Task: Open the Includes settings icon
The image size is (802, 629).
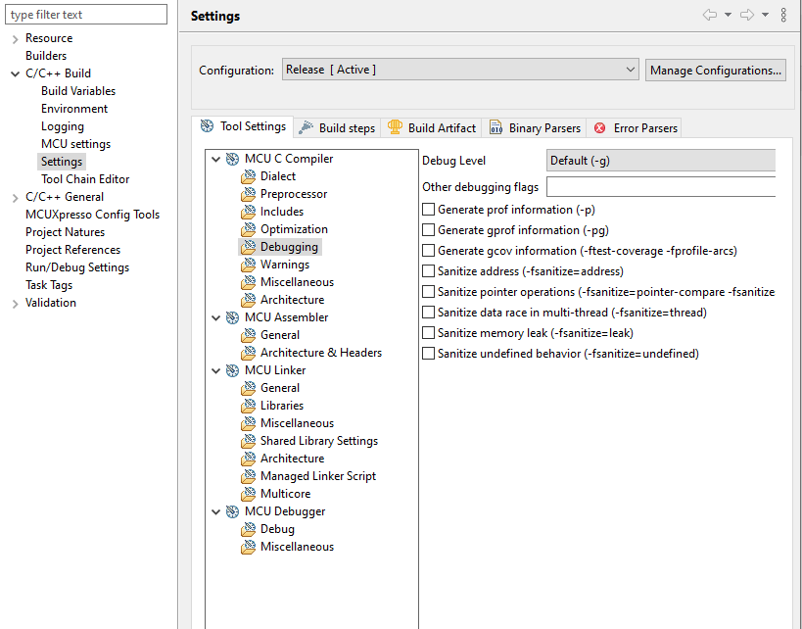Action: pyautogui.click(x=249, y=211)
